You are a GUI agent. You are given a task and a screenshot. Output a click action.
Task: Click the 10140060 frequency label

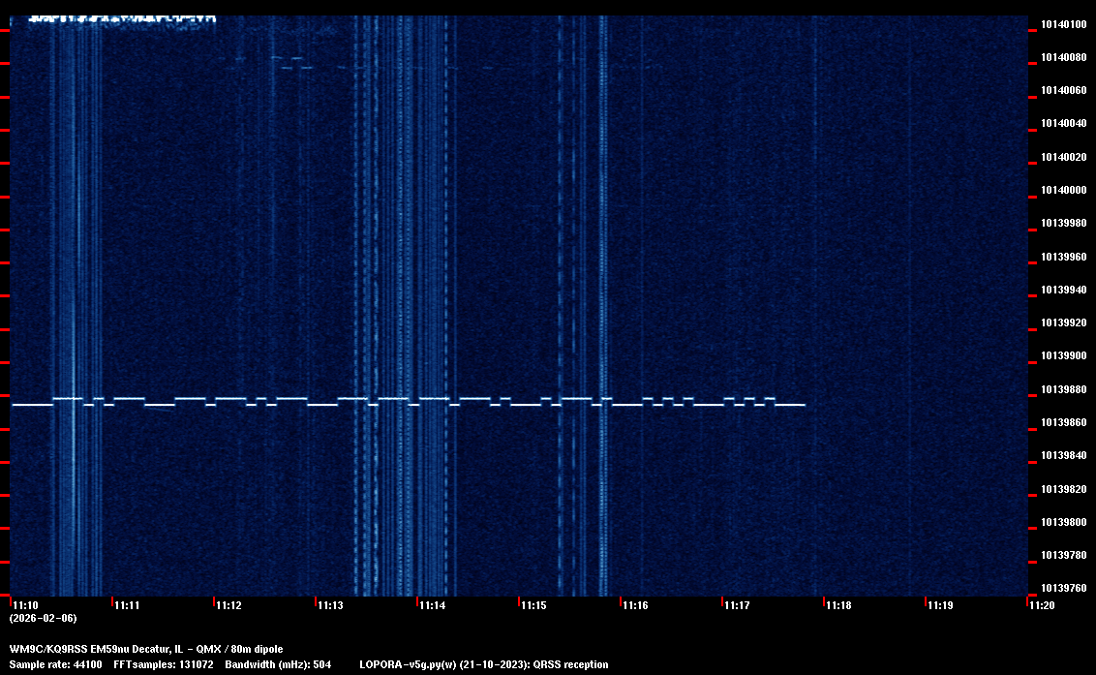click(1063, 90)
